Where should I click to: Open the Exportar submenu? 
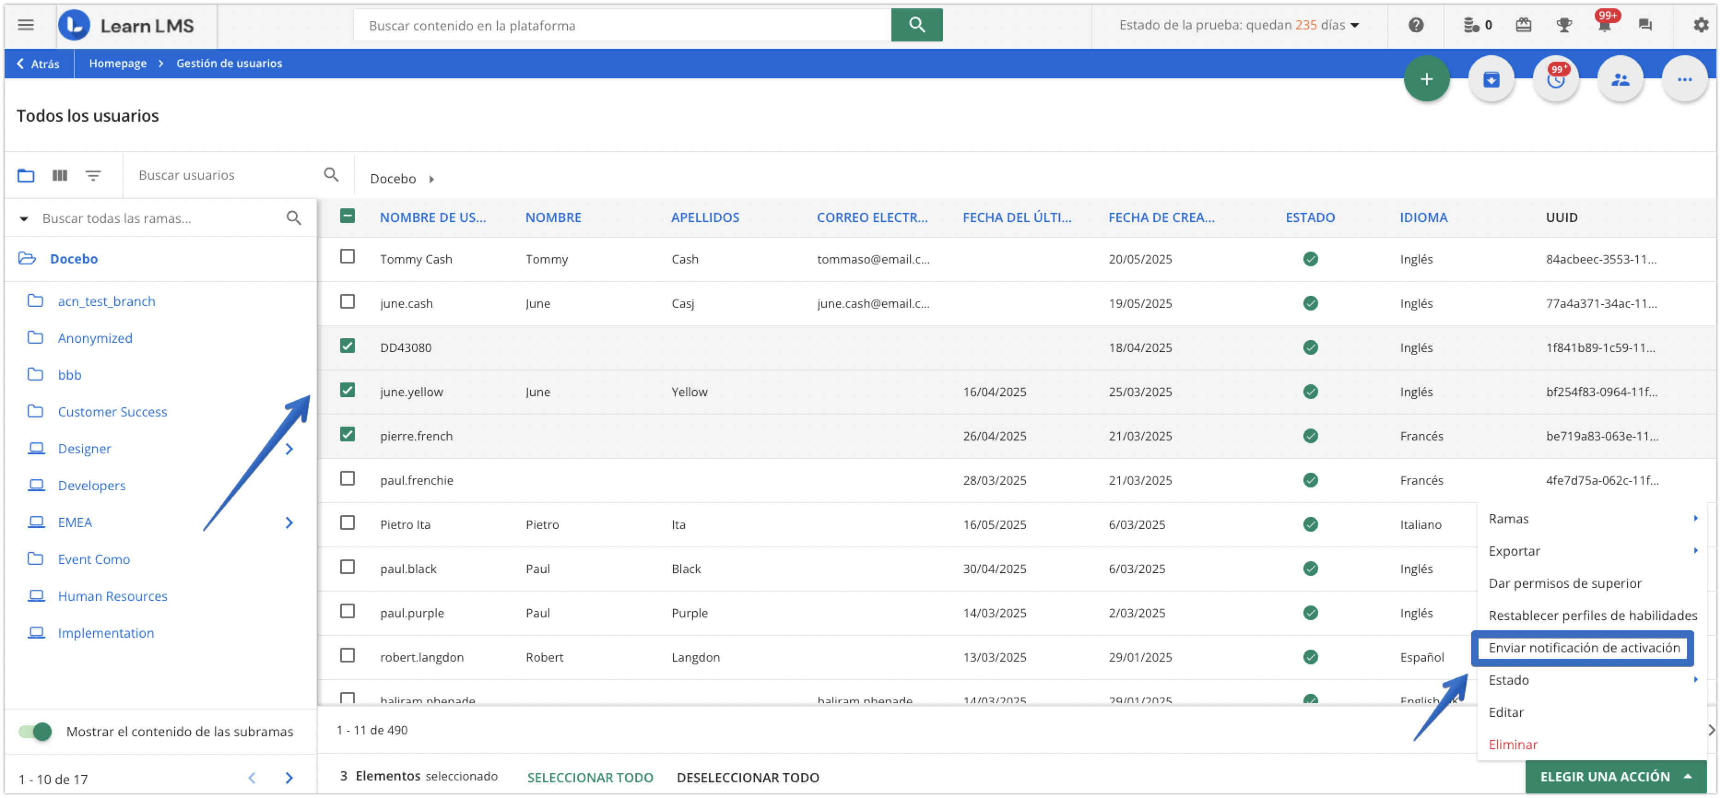click(1592, 550)
